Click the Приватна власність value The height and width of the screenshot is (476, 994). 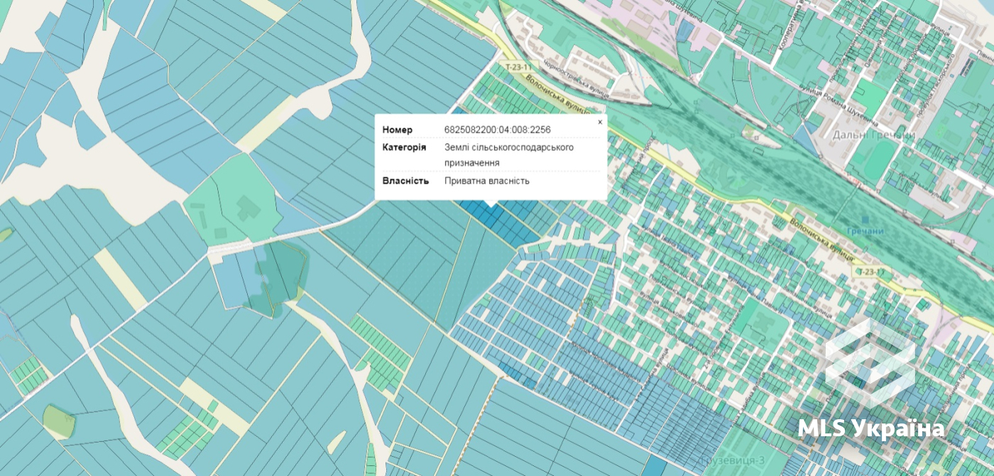487,181
